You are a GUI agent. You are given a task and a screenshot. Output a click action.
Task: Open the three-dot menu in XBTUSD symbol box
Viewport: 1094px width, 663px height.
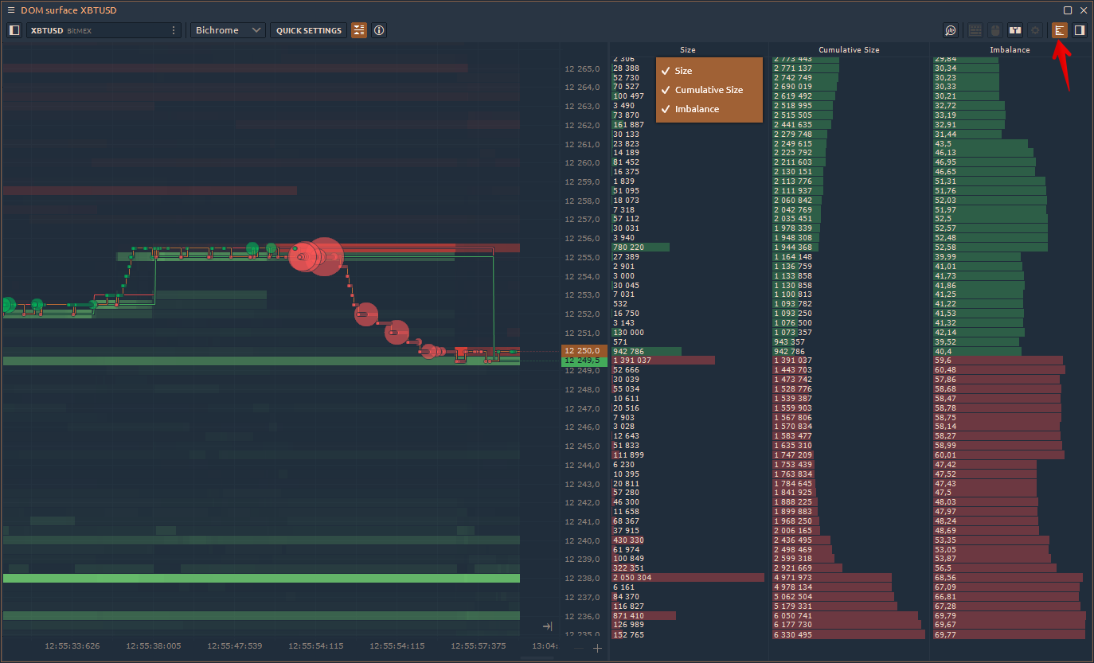(x=174, y=30)
